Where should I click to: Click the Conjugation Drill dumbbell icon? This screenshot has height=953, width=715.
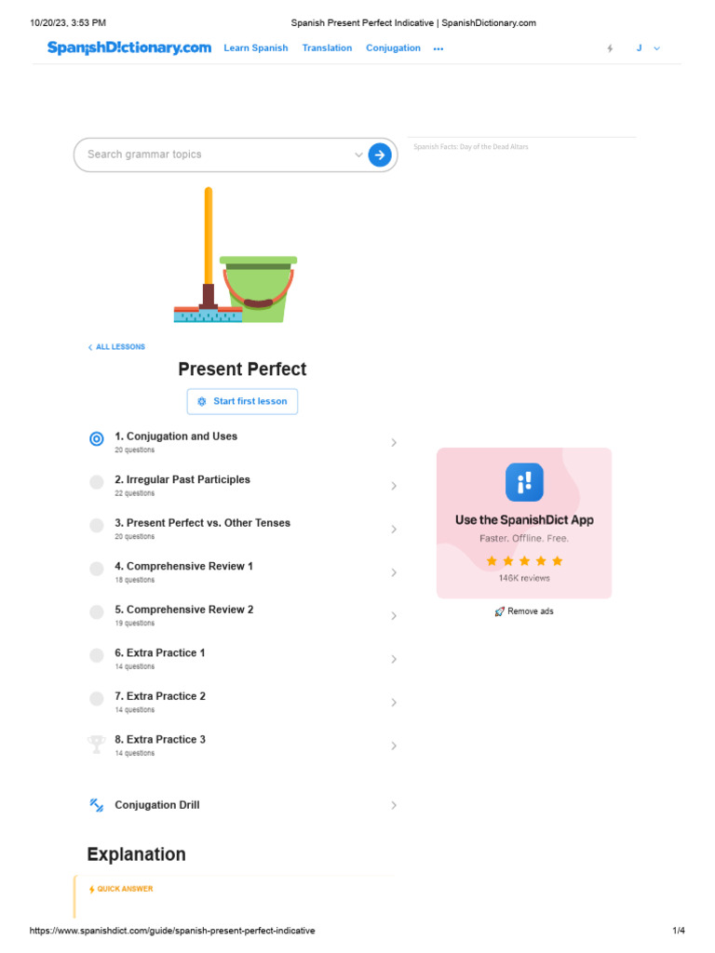pos(97,805)
